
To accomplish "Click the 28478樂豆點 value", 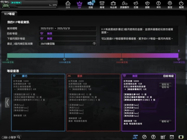I will (x=48, y=44).
